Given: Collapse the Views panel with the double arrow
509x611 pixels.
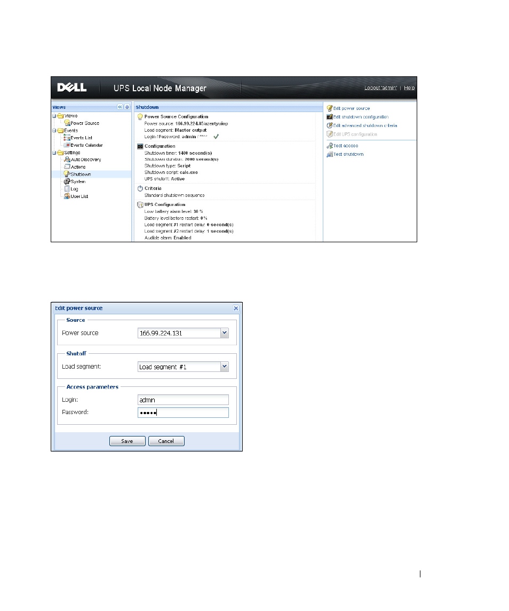Looking at the screenshot, I should pyautogui.click(x=120, y=107).
